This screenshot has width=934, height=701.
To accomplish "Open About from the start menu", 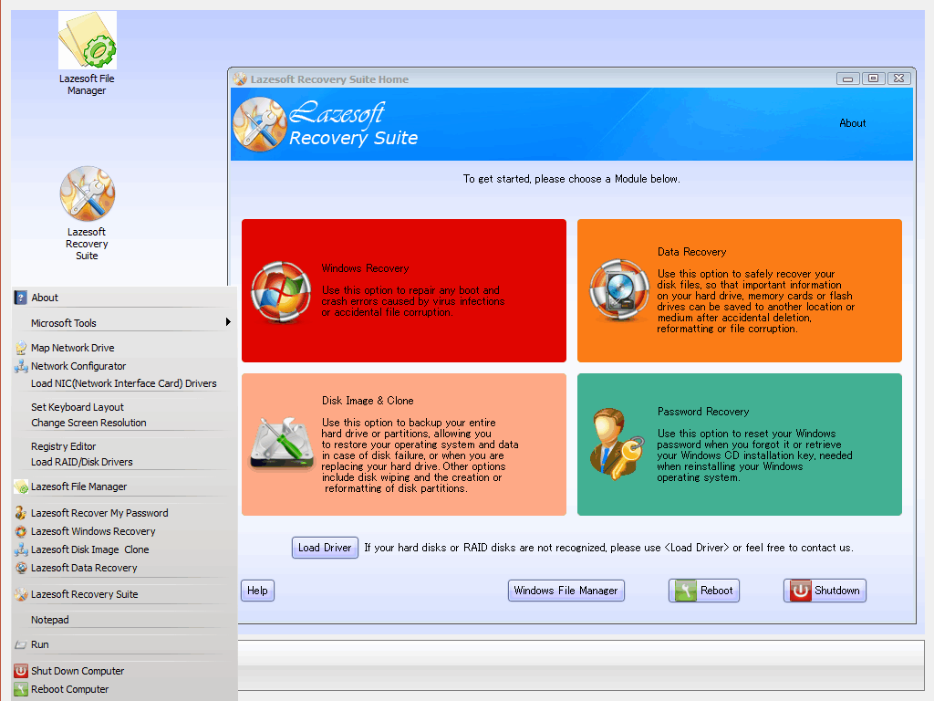I will pos(45,298).
